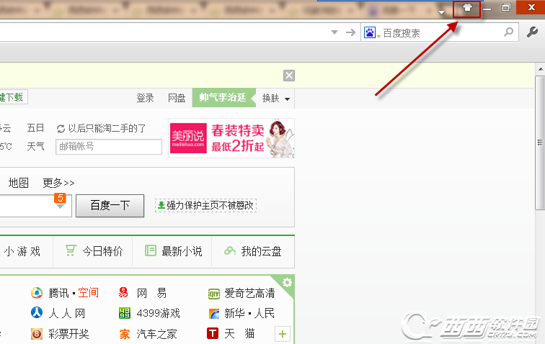The image size is (545, 344).
Task: Open the 美丽说 春装特卖 ad banner
Action: (x=231, y=138)
